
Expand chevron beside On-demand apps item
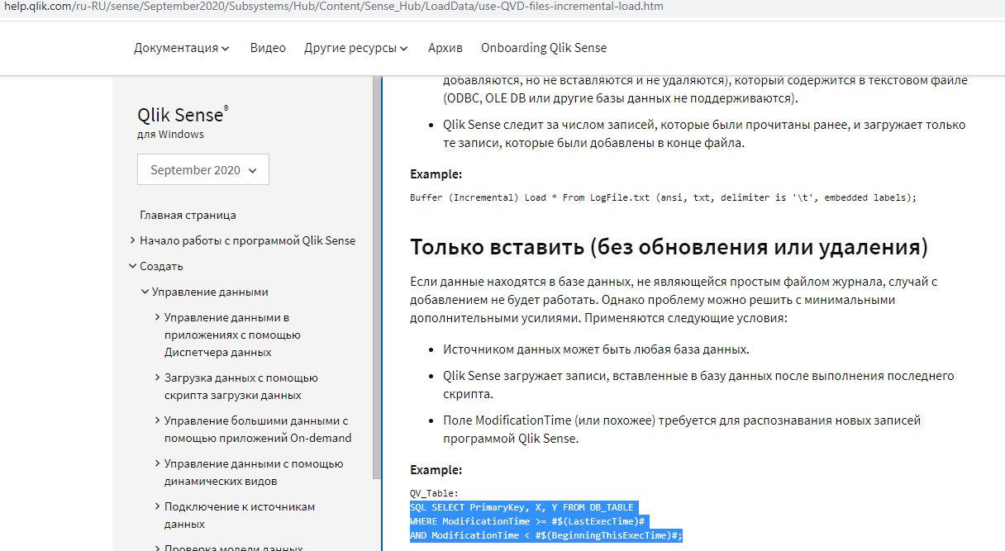(x=158, y=420)
